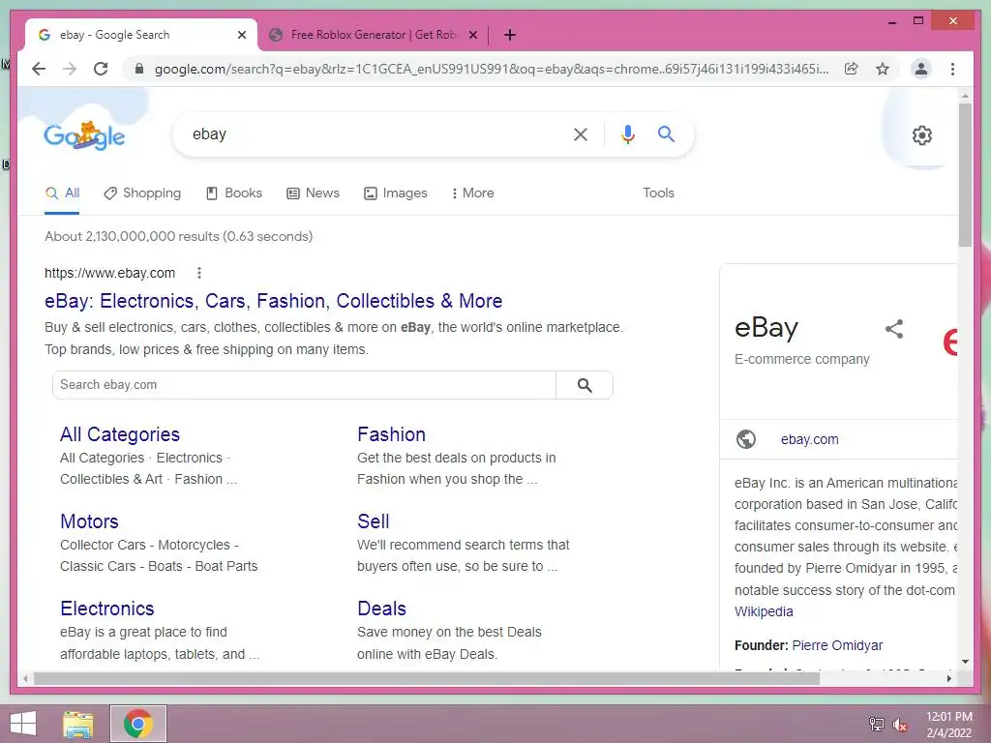Image resolution: width=991 pixels, height=743 pixels.
Task: Open the ebay.com result options dots
Action: pyautogui.click(x=199, y=273)
